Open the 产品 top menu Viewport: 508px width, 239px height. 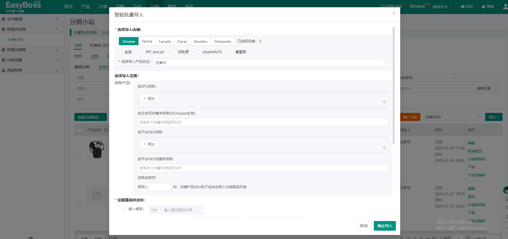[86, 6]
